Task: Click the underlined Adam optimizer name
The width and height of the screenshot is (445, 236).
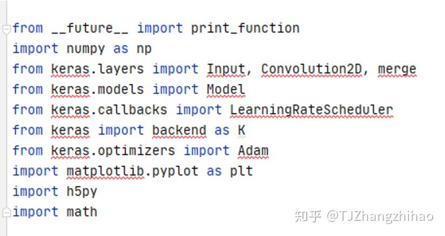Action: click(253, 151)
